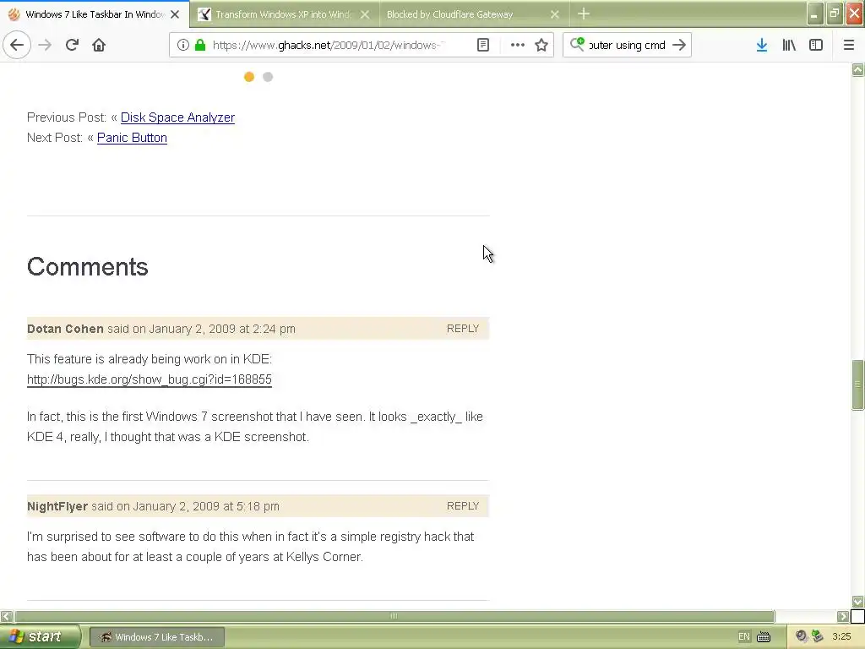Click the horizontal scrollbar thumb
Image resolution: width=865 pixels, height=649 pixels.
[x=394, y=616]
